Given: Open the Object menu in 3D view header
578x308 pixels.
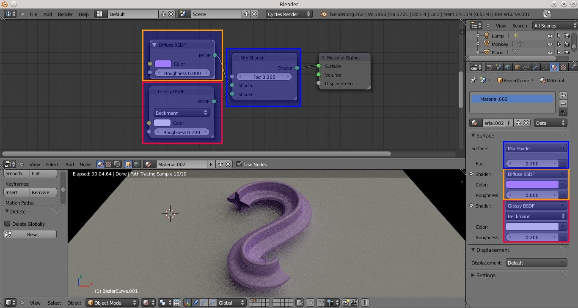Looking at the screenshot, I should [74, 303].
